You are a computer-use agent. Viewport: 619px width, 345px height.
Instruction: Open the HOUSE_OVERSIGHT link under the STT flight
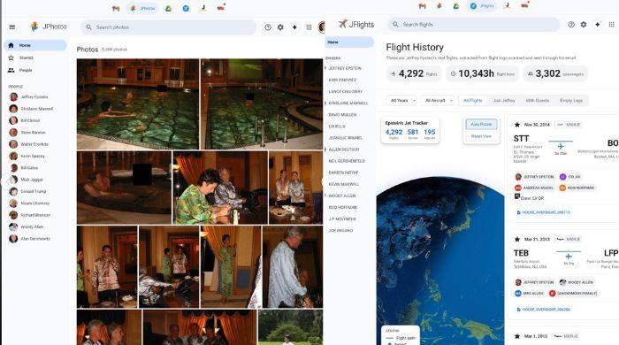(x=543, y=212)
